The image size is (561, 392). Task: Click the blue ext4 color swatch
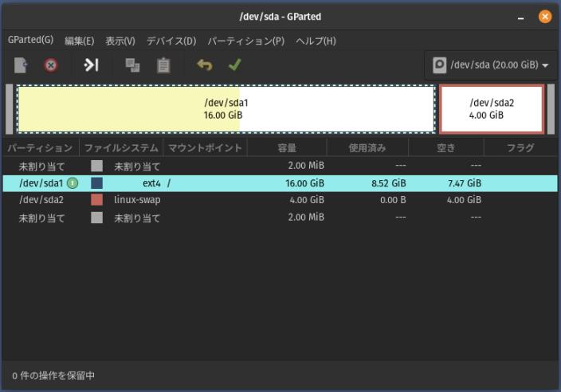[96, 183]
